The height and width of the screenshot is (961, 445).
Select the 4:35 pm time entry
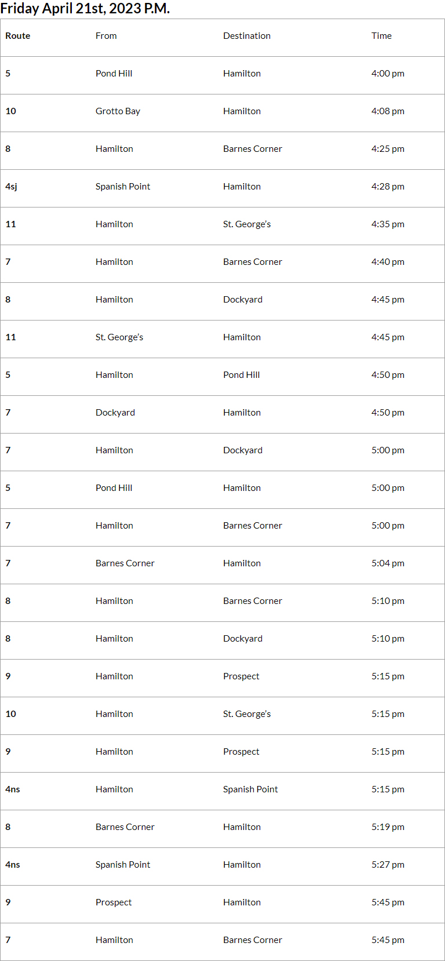(388, 224)
